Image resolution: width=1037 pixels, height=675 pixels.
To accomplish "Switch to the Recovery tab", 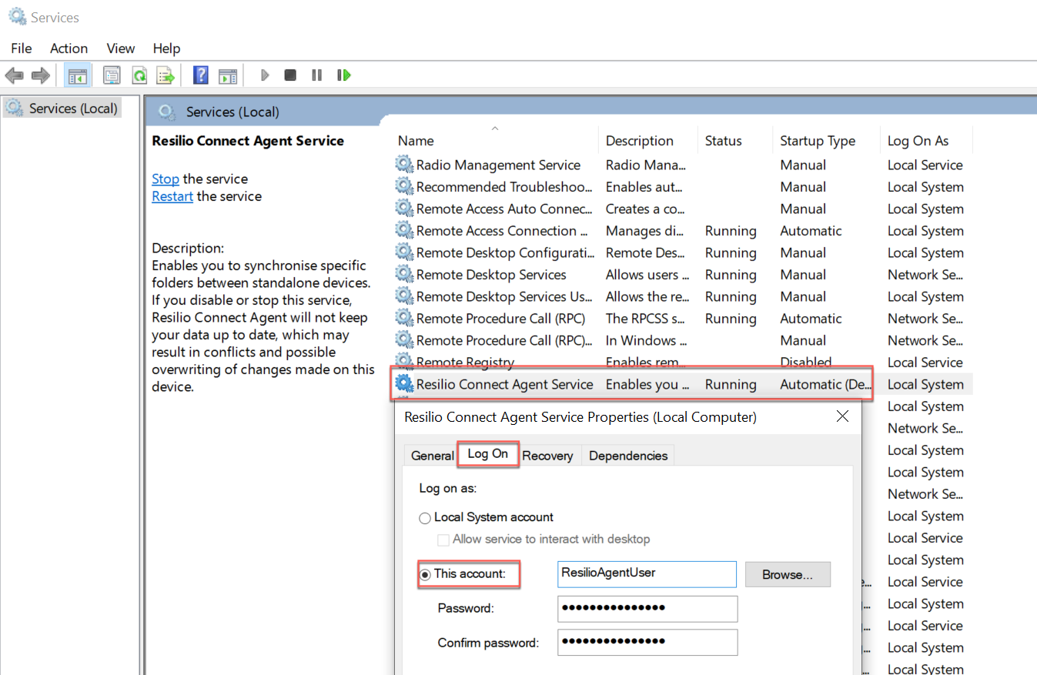I will (x=547, y=456).
